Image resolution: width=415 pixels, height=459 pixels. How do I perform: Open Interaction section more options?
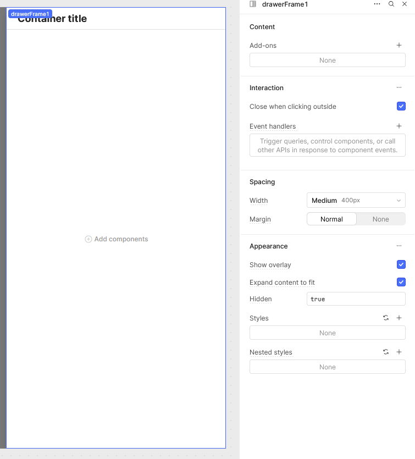[x=399, y=87]
